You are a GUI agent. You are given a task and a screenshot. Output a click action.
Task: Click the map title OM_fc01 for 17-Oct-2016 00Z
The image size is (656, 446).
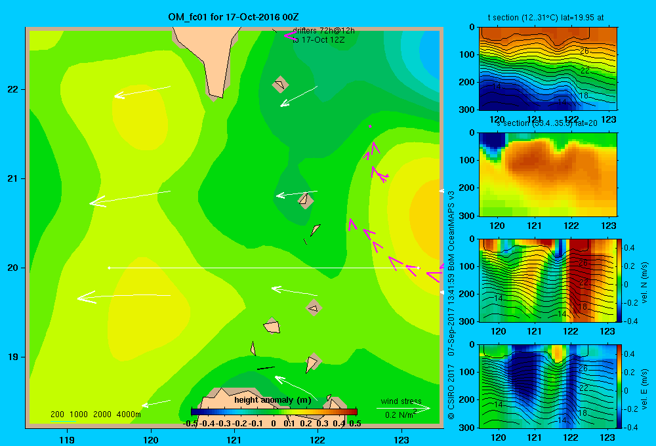pos(234,17)
